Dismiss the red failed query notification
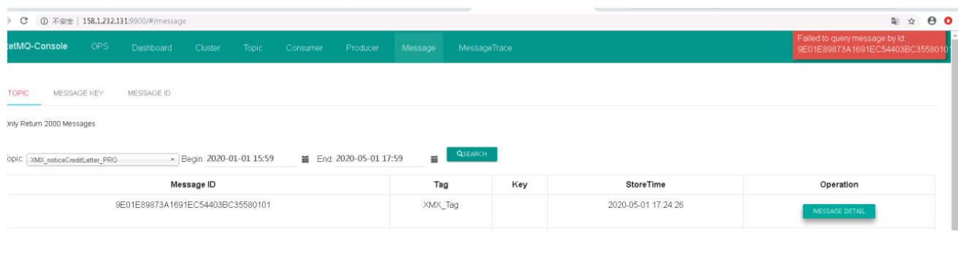This screenshot has height=264, width=969. [869, 44]
